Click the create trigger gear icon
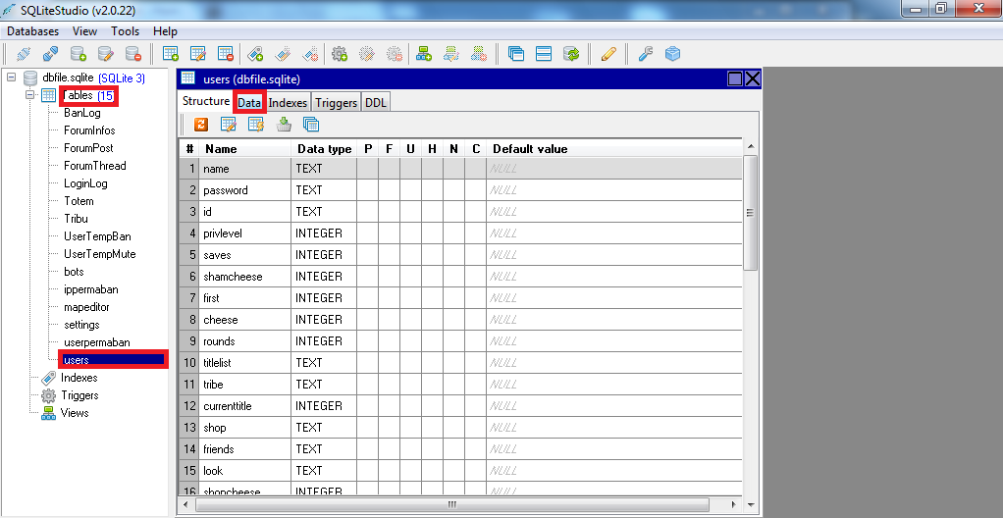1003x518 pixels. 340,54
